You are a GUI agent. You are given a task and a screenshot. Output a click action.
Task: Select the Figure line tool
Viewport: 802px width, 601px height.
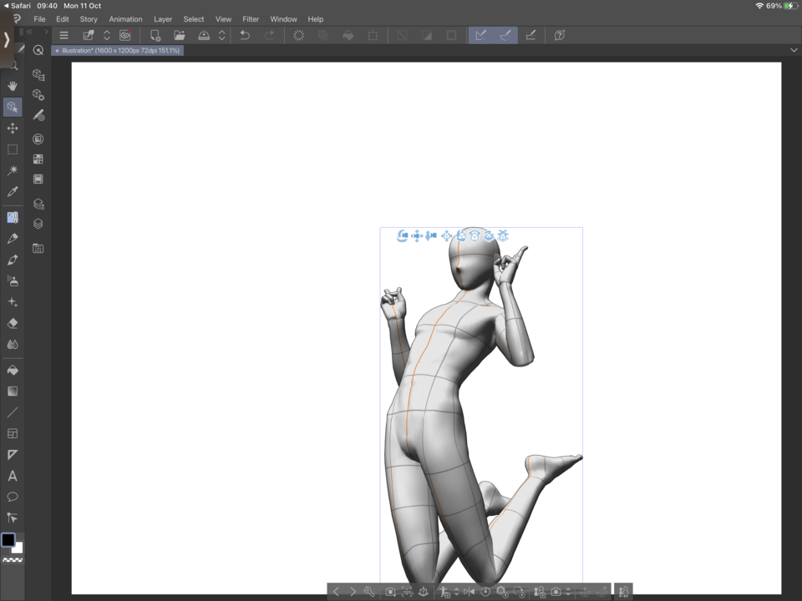[x=13, y=412]
